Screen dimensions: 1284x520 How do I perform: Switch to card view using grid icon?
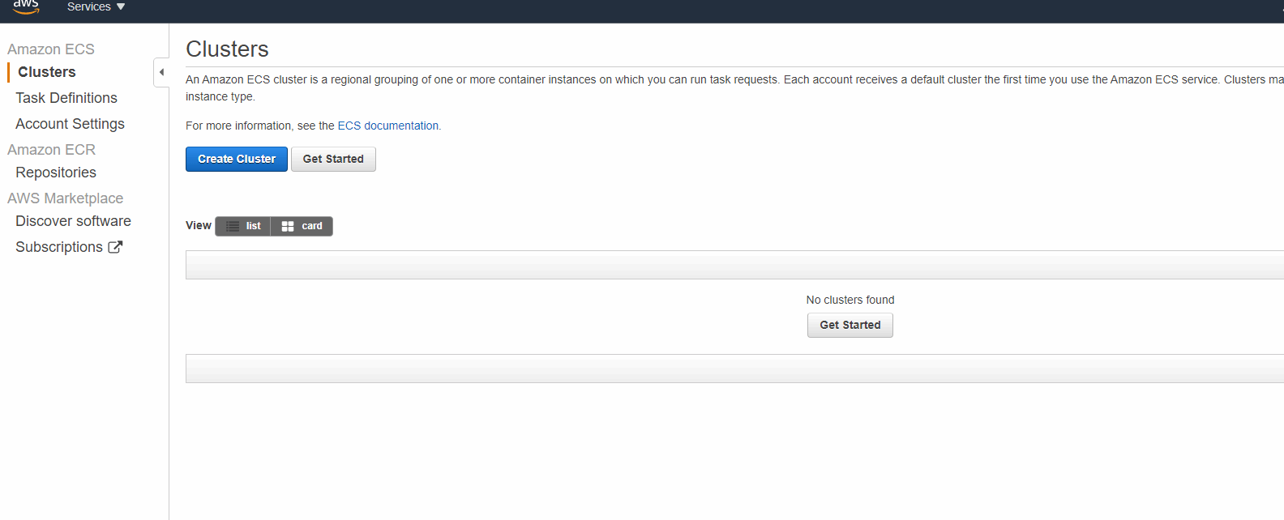point(288,226)
